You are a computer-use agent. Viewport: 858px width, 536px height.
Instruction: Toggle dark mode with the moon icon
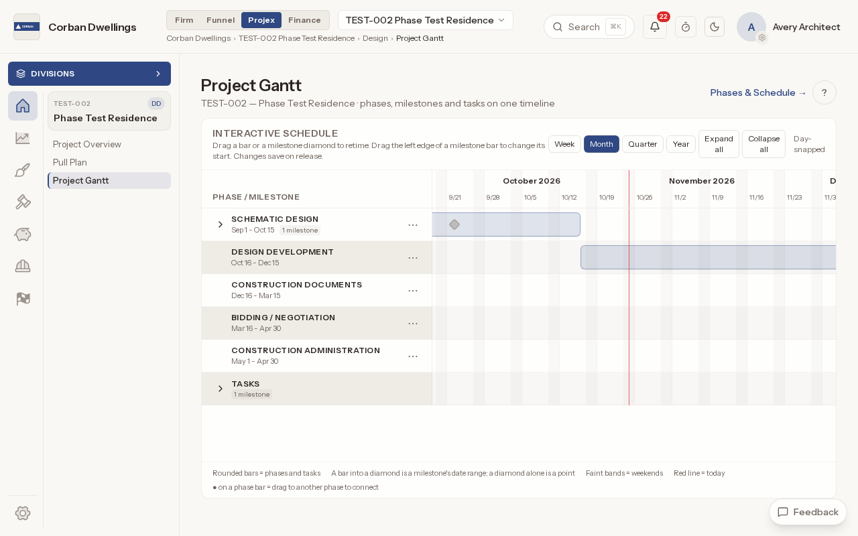715,27
